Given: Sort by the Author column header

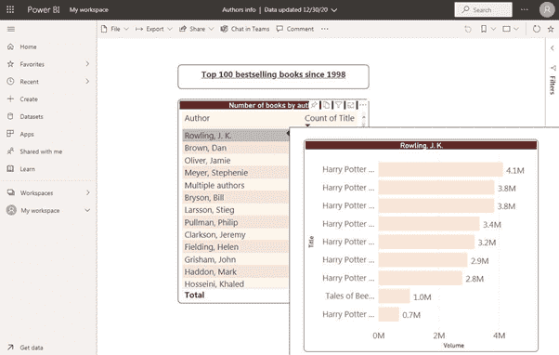Looking at the screenshot, I should 197,118.
